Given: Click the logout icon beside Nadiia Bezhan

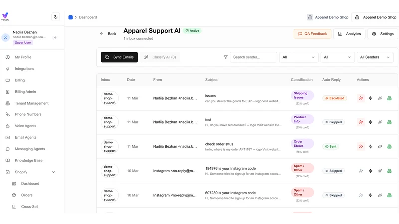Looking at the screenshot, I should click(x=54, y=38).
